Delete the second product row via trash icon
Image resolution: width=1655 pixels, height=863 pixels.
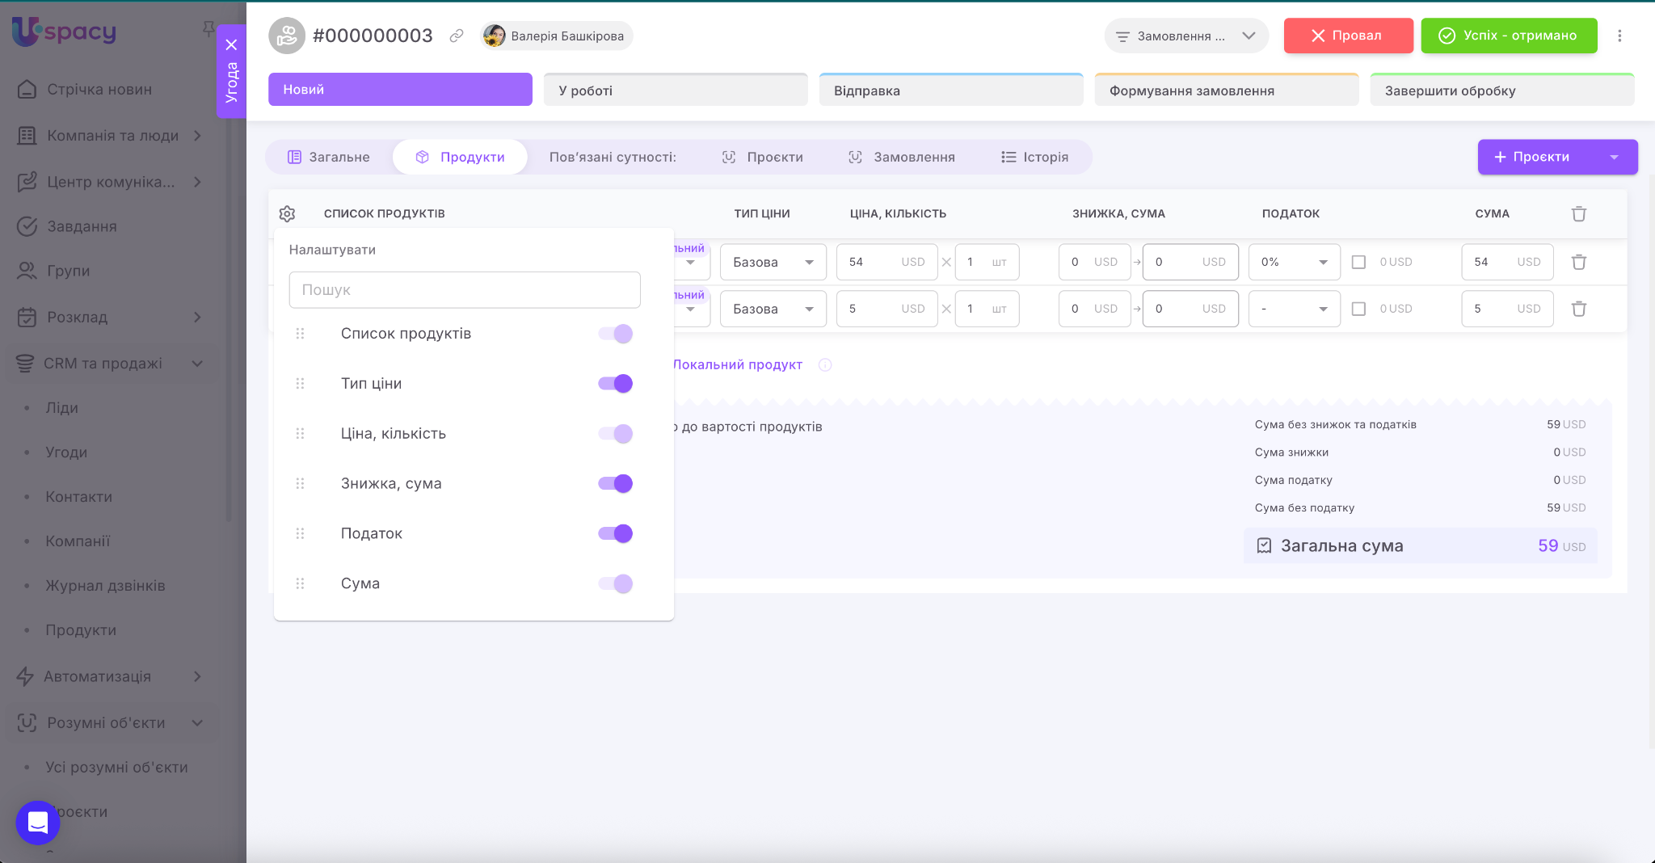[x=1578, y=309]
